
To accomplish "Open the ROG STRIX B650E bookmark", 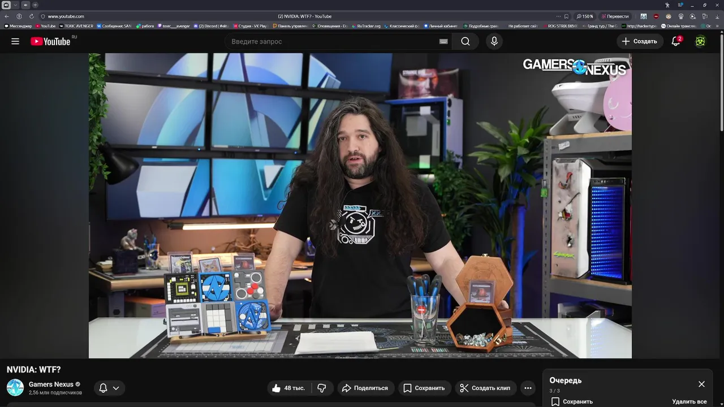I will (560, 25).
